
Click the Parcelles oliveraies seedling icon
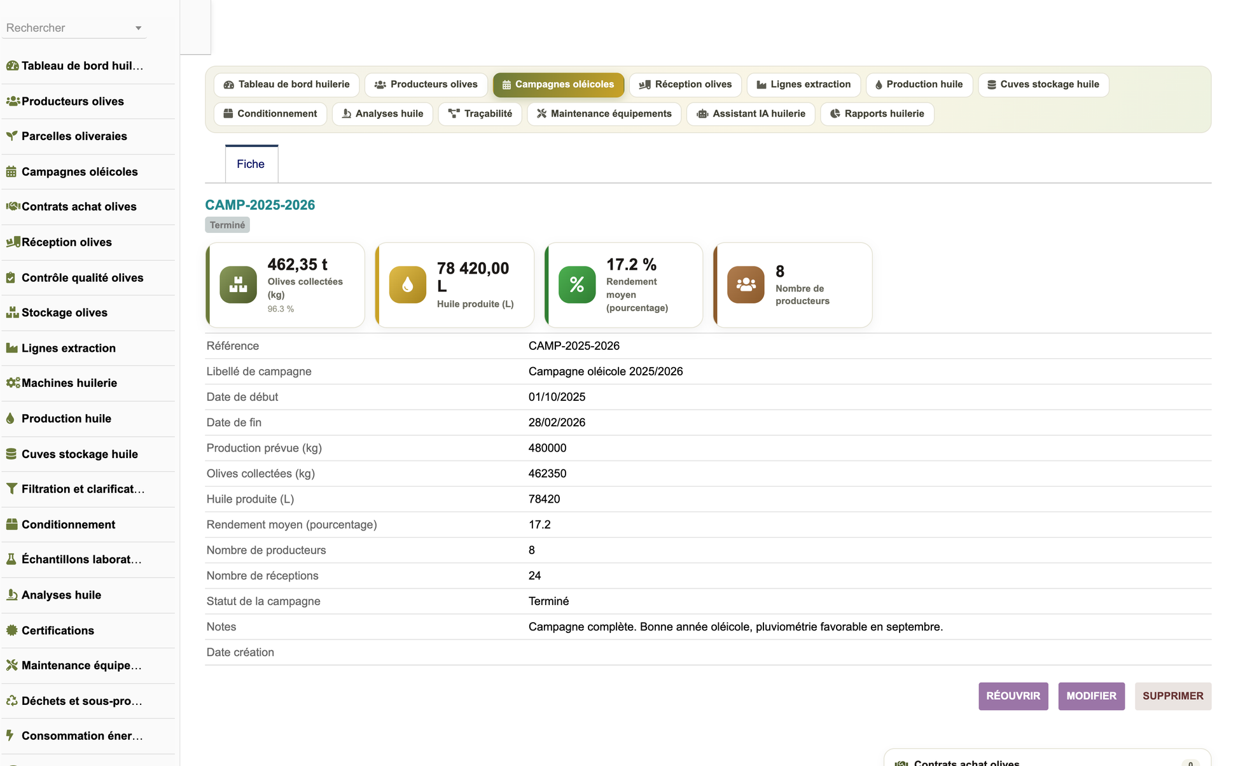11,136
